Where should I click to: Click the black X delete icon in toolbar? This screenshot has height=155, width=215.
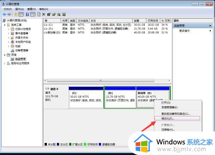(44, 15)
